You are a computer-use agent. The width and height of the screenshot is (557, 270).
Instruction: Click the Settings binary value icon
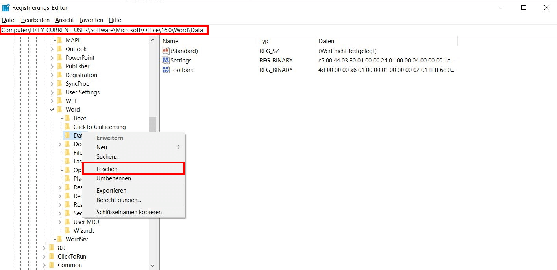coord(165,60)
